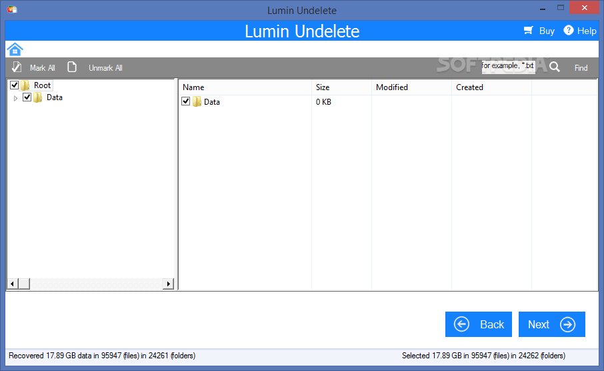Uncheck the Data checkbox in file list
The height and width of the screenshot is (371, 604).
coord(186,101)
